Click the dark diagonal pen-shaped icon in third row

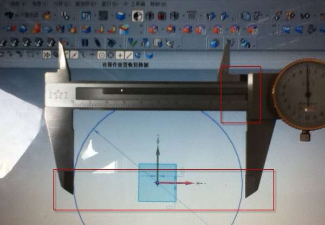[x=97, y=42]
